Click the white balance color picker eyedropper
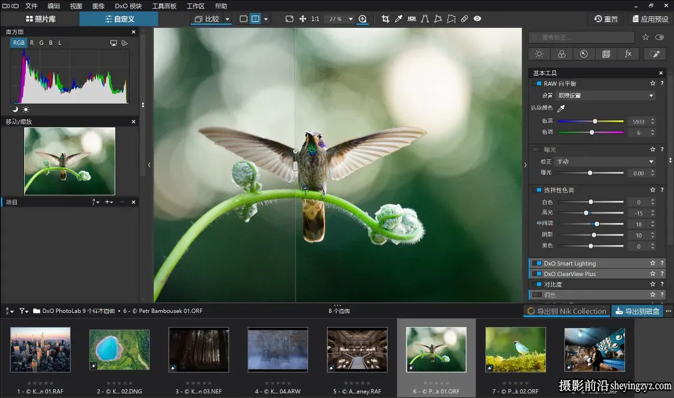Viewport: 674px width, 398px height. point(561,108)
